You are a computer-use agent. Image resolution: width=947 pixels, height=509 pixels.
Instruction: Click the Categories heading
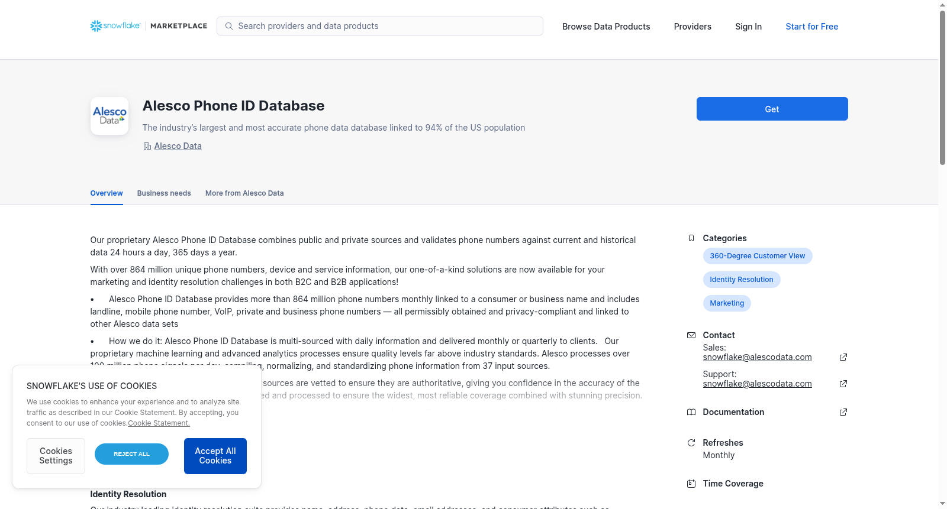click(x=724, y=238)
